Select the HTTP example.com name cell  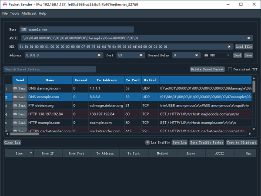coord(50,123)
